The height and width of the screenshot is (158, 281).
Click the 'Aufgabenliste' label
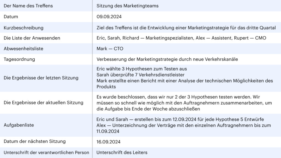pos(19,125)
